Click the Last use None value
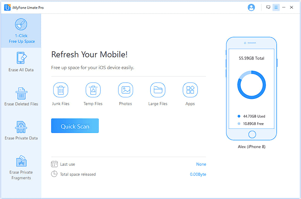This screenshot has height=199, width=301. tap(201, 164)
